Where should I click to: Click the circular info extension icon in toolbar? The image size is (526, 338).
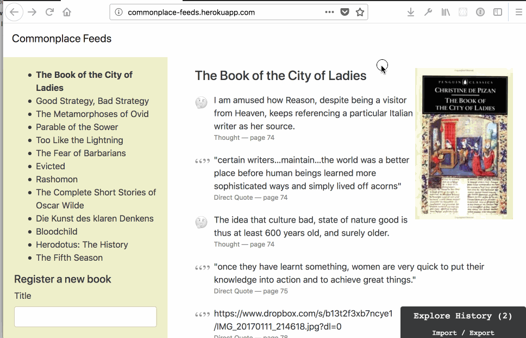[x=480, y=13]
